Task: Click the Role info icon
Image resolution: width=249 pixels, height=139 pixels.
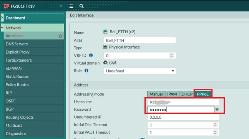Action: [86, 70]
